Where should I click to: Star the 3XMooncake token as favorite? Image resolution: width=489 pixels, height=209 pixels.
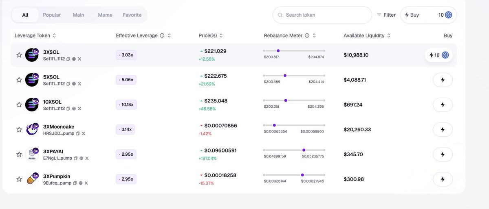19,129
